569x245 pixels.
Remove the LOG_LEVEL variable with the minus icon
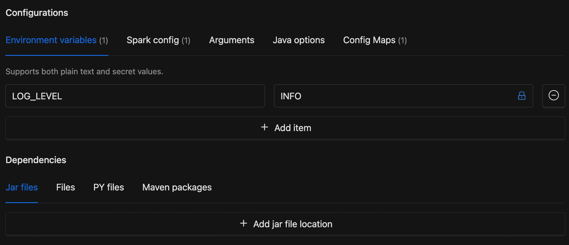(553, 96)
